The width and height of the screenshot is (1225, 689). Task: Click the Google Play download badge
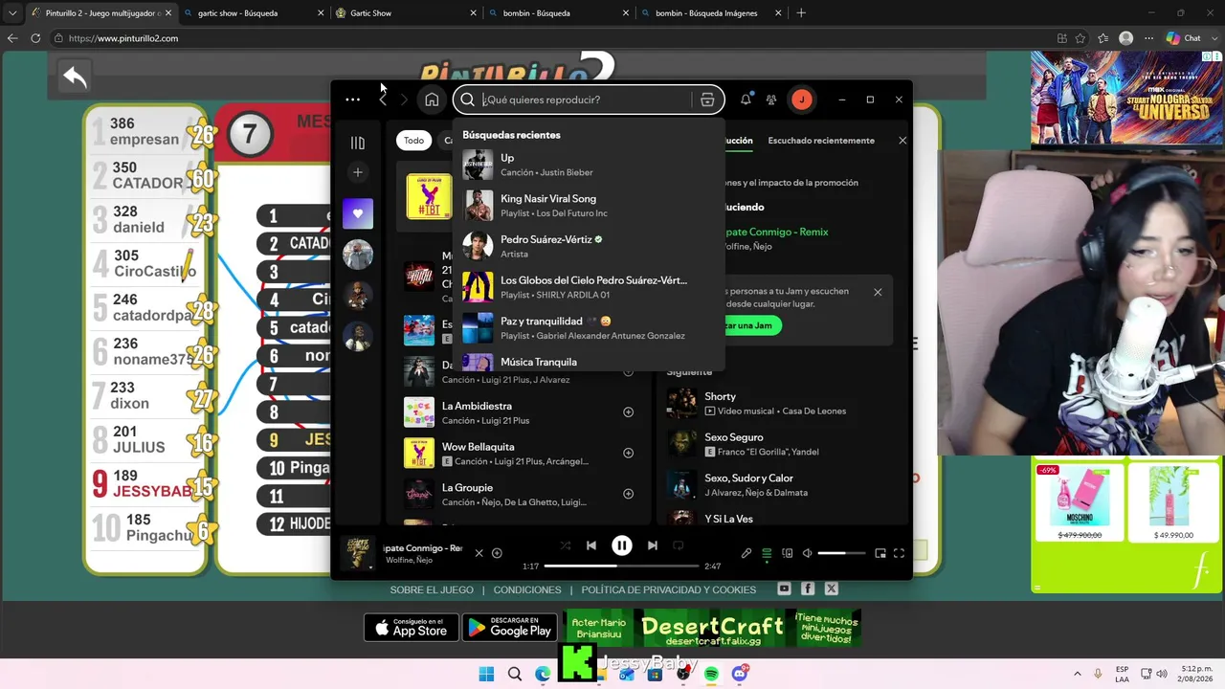click(x=509, y=628)
